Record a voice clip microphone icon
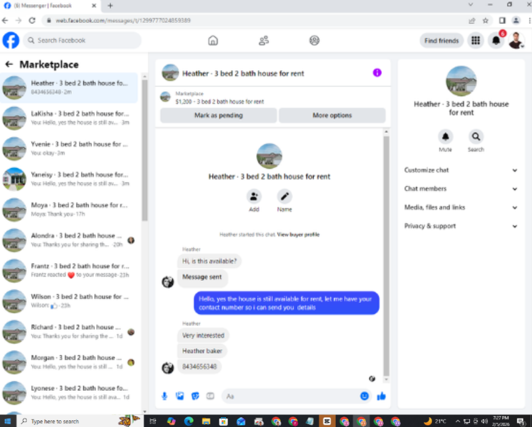532x427 pixels. [x=164, y=396]
